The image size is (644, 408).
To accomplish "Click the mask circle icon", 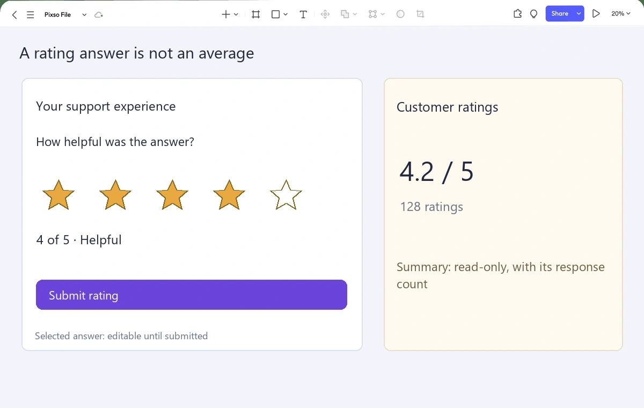I will point(400,14).
